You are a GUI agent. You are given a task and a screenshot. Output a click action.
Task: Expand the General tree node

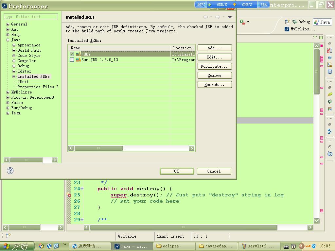[8, 24]
